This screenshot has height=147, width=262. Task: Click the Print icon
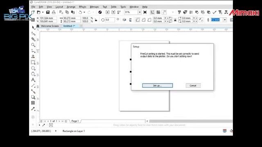click(54, 12)
